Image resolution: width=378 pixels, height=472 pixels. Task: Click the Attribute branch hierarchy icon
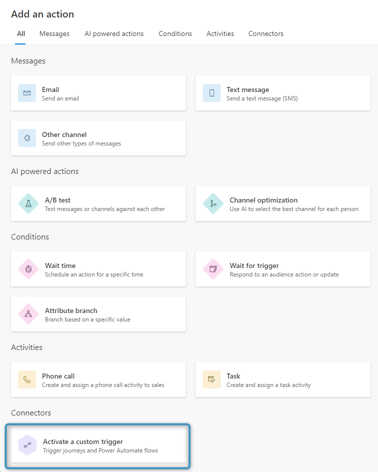[28, 314]
